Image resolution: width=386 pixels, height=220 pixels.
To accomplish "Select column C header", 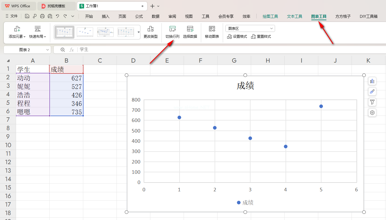I will tap(100, 61).
